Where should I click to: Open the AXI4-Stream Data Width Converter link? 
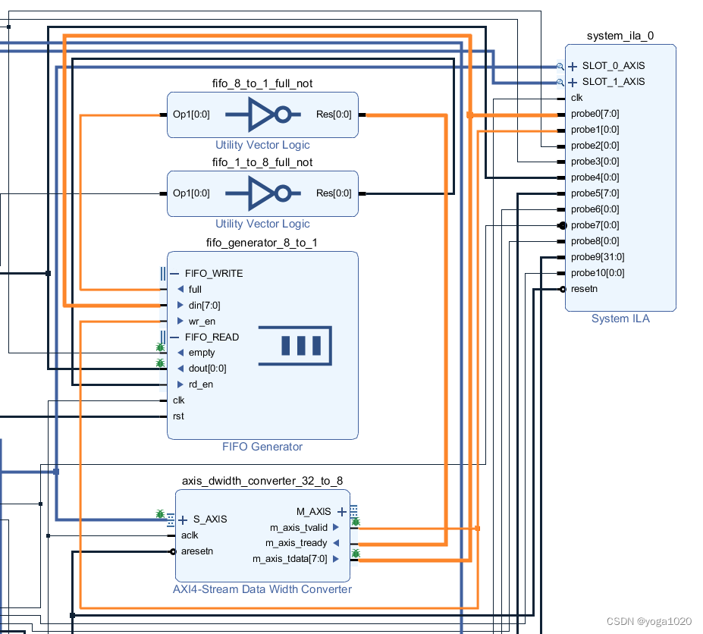point(262,589)
